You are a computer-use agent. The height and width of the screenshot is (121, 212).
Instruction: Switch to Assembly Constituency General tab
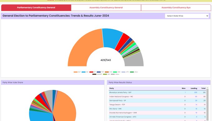pos(106,8)
